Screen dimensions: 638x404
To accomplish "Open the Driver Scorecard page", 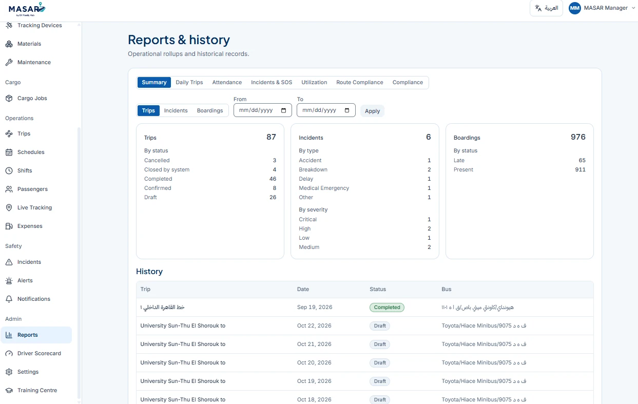I will pos(36,353).
